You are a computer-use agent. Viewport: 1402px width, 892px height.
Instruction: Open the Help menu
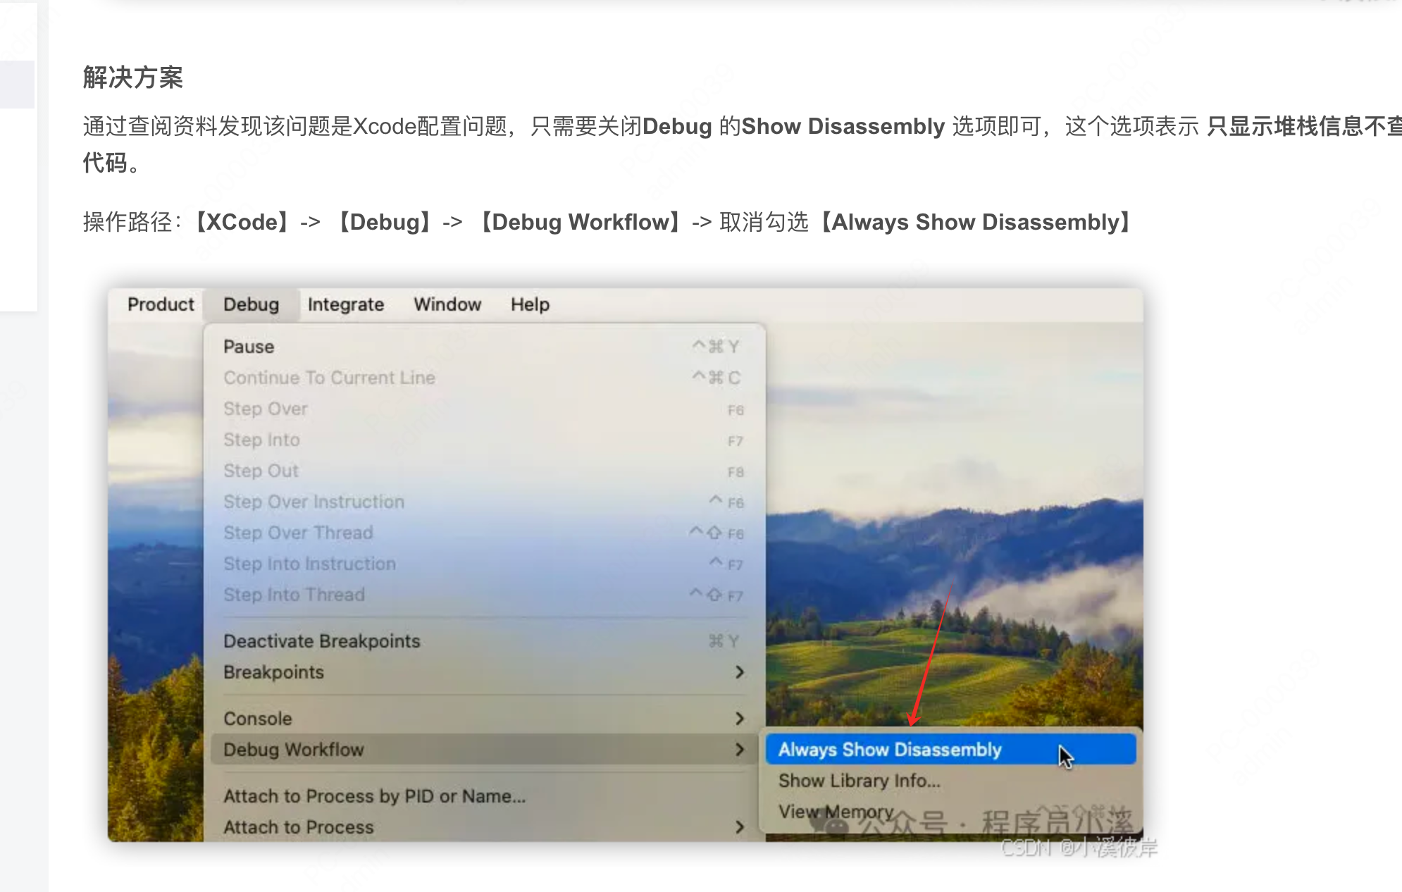pyautogui.click(x=530, y=304)
